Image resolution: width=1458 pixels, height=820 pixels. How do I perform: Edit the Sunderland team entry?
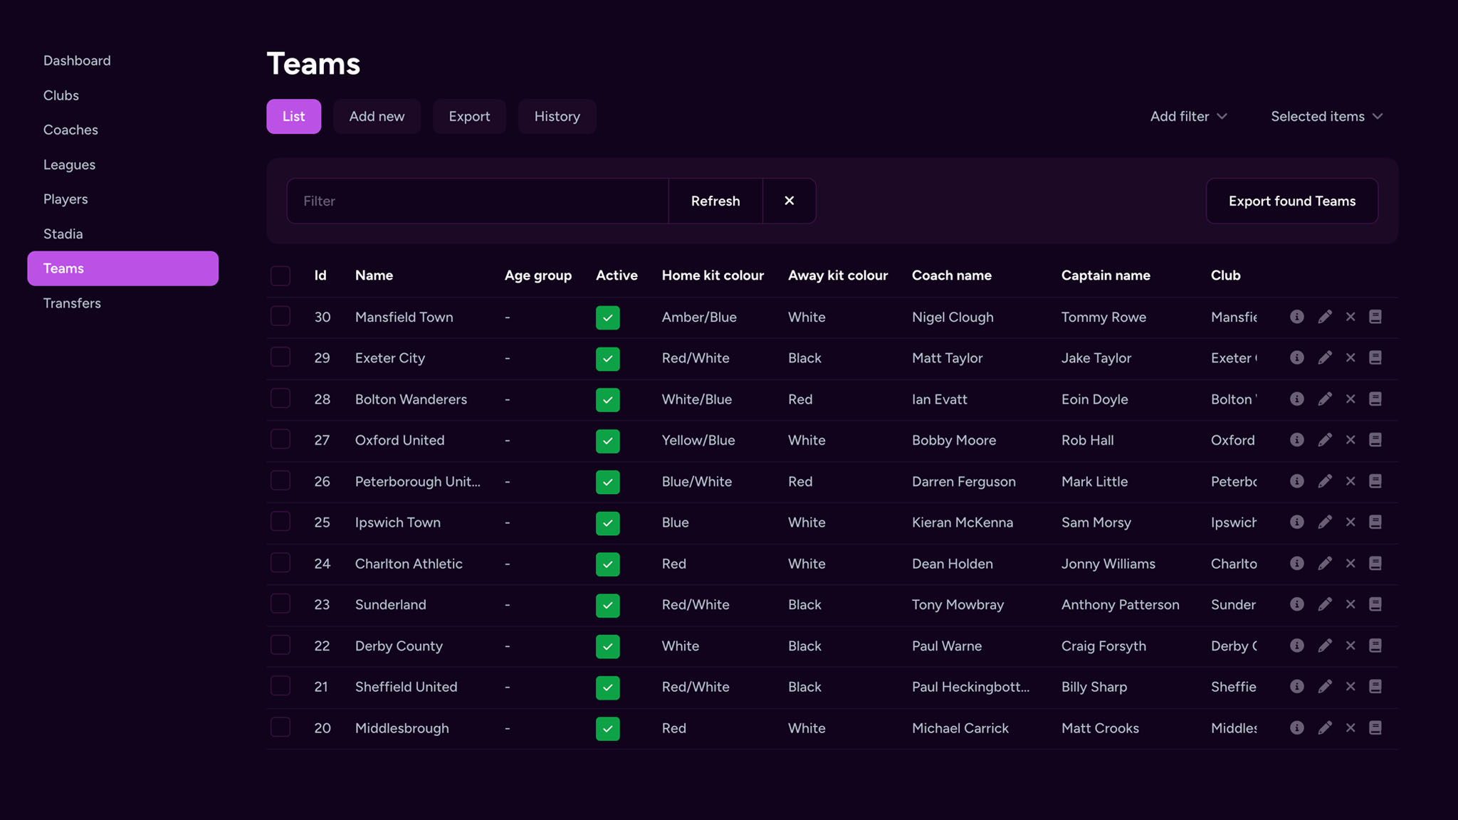[x=1325, y=604]
